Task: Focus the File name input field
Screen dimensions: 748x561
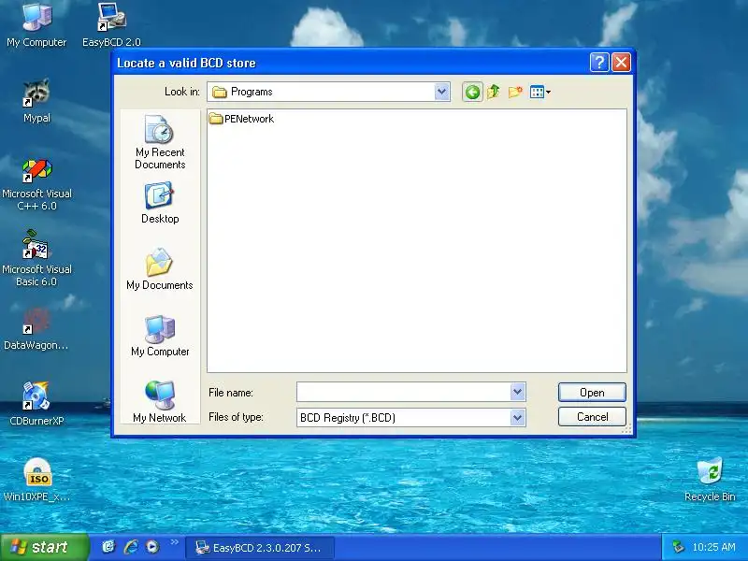Action: point(404,392)
